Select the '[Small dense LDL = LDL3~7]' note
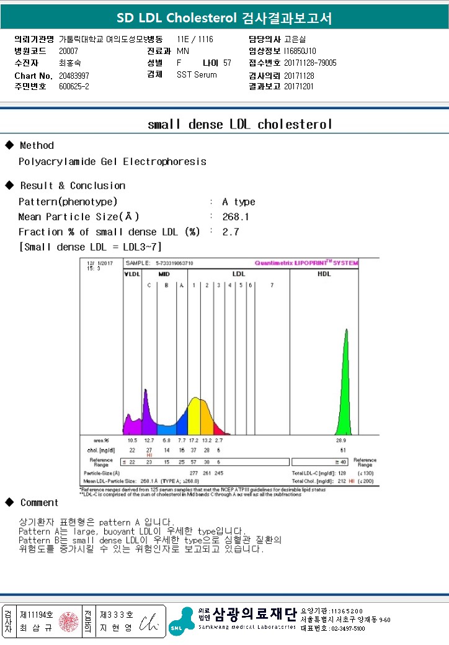 pos(90,247)
